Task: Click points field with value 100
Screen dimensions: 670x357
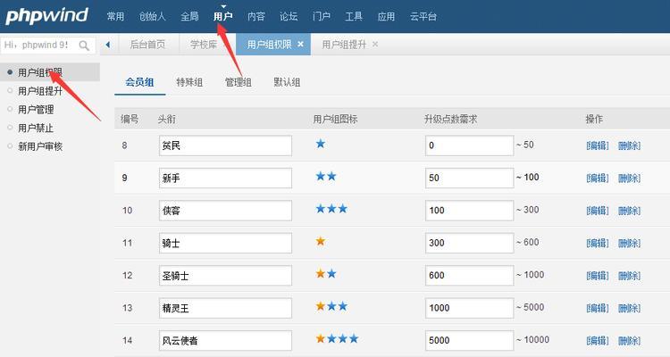Action: (469, 211)
